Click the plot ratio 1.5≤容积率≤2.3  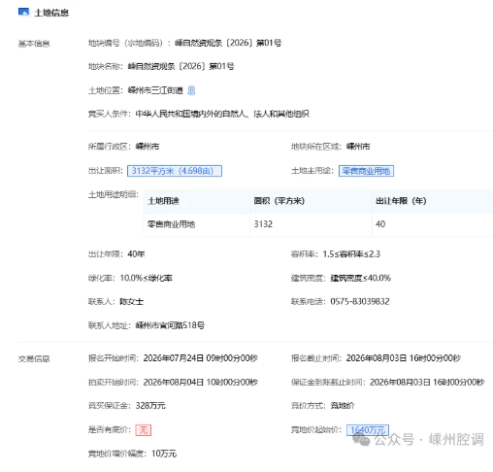click(x=351, y=254)
